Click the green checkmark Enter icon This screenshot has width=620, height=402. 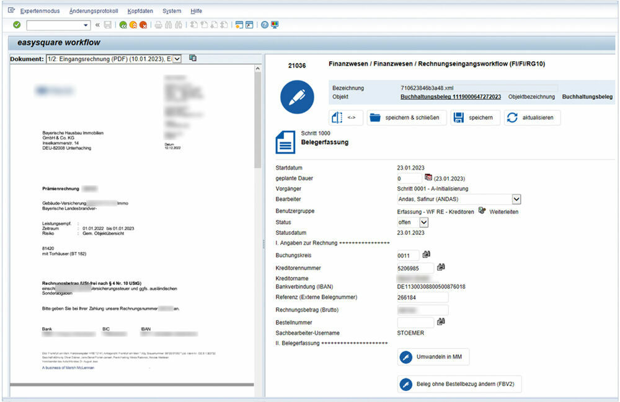pos(17,25)
